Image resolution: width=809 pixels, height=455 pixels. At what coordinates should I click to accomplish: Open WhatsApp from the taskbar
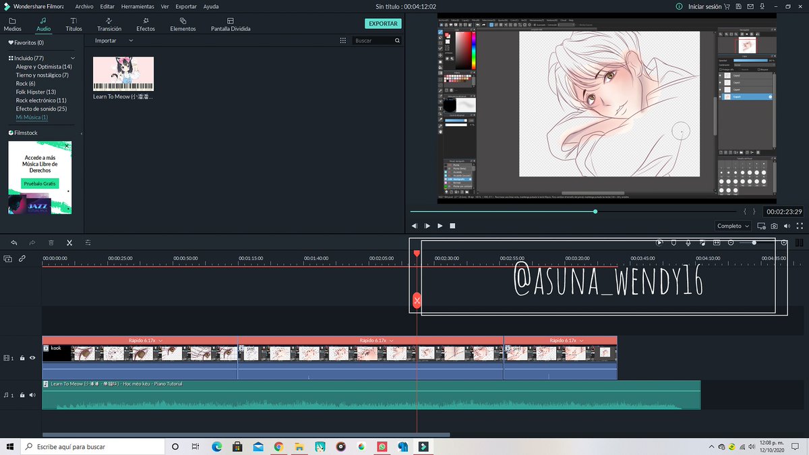click(382, 447)
